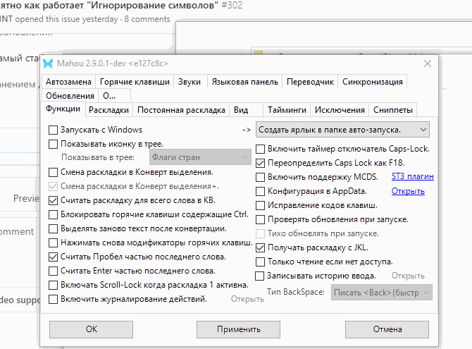
Task: Enable Включить журналирование действий checkbox
Action: pyautogui.click(x=53, y=300)
